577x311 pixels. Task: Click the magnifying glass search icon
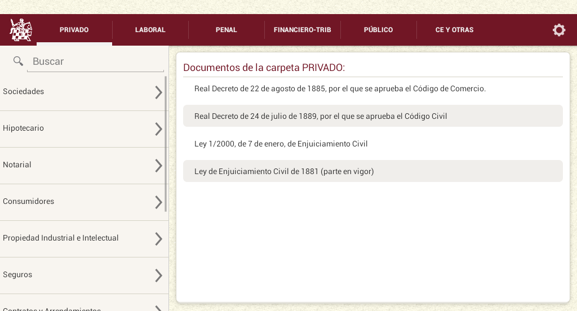tap(18, 61)
